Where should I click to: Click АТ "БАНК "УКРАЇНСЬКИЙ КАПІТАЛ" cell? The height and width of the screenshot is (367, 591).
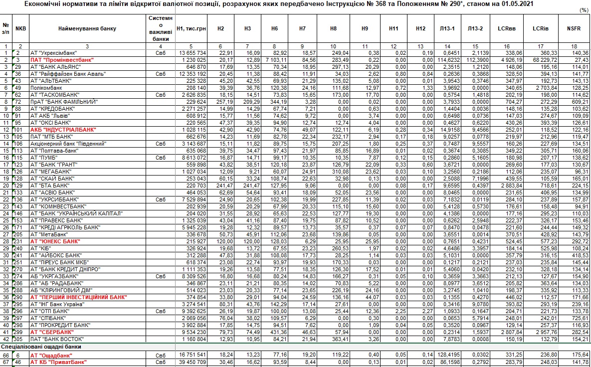click(x=87, y=213)
